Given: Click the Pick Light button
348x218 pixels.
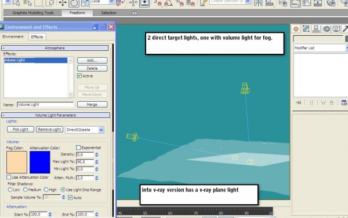Looking at the screenshot, I should (20, 130).
